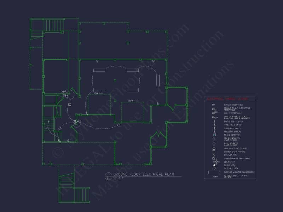The height and width of the screenshot is (212, 283).
Task: Click the 'UP' label at the interior stairs
Action: pyautogui.click(x=47, y=128)
